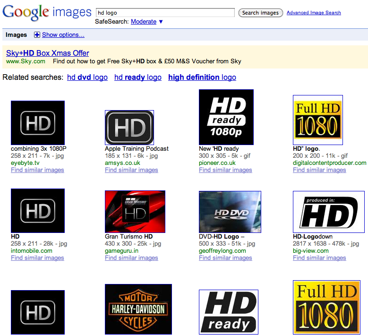Viewport: 368px width, 335px height.
Task: Open the bottom-row silver HD logo thumbnail
Action: pos(38,312)
